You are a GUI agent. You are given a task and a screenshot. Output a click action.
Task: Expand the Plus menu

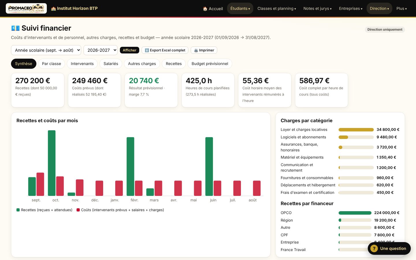coord(402,8)
